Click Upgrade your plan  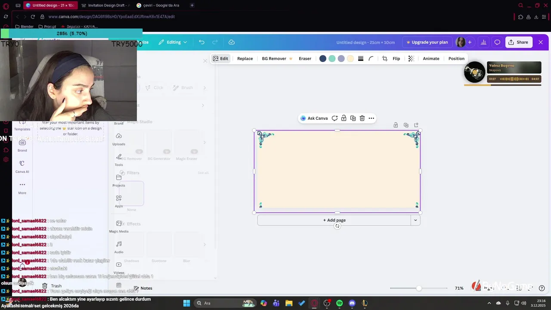427,42
